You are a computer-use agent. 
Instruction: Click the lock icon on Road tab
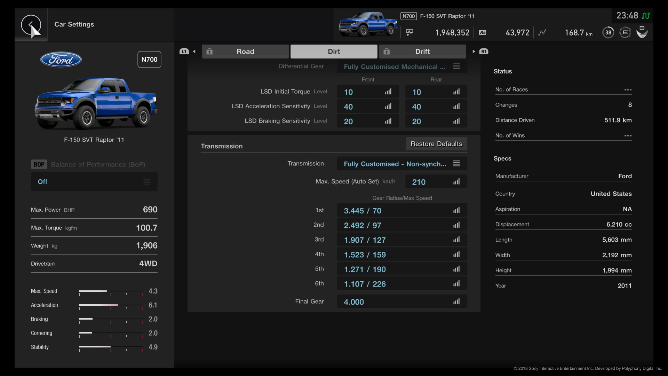[x=209, y=52]
